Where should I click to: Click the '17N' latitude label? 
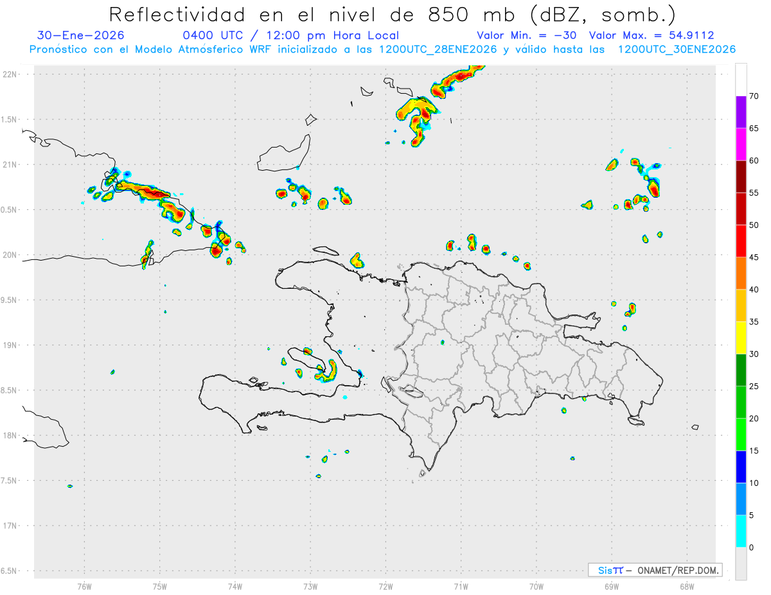click(10, 526)
